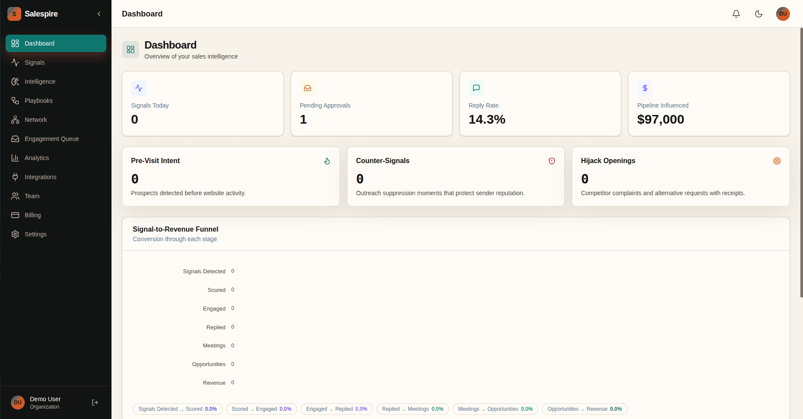Click Conversion through each stage subtitle

[175, 239]
